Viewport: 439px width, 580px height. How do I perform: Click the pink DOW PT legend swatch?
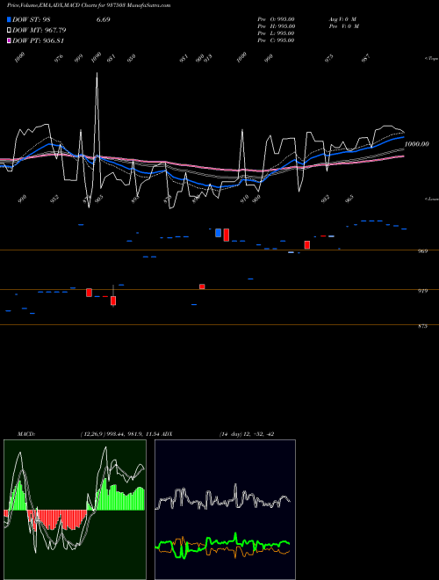coord(9,40)
